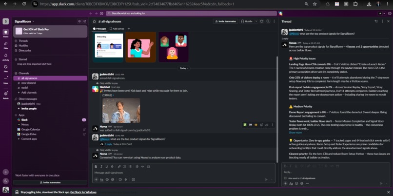This screenshot has height=196, width=393.
Task: Open history clock icon beside search
Action: click(x=101, y=13)
